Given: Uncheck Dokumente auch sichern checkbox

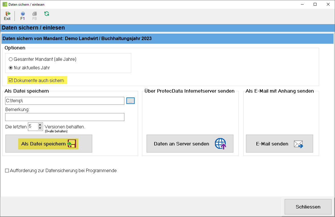Looking at the screenshot, I should [11, 80].
